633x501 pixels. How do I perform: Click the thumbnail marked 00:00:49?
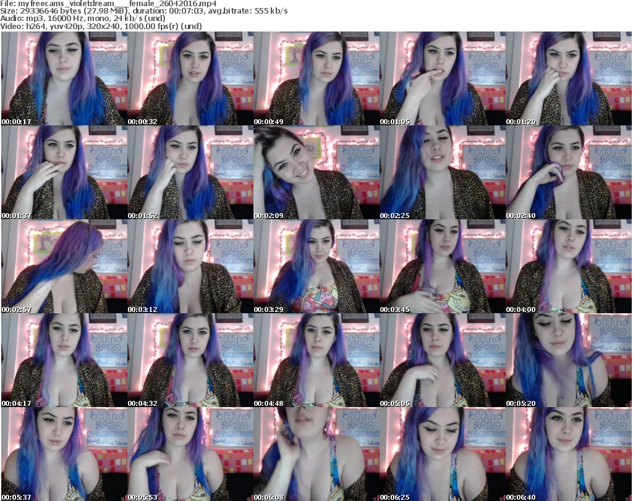(316, 78)
